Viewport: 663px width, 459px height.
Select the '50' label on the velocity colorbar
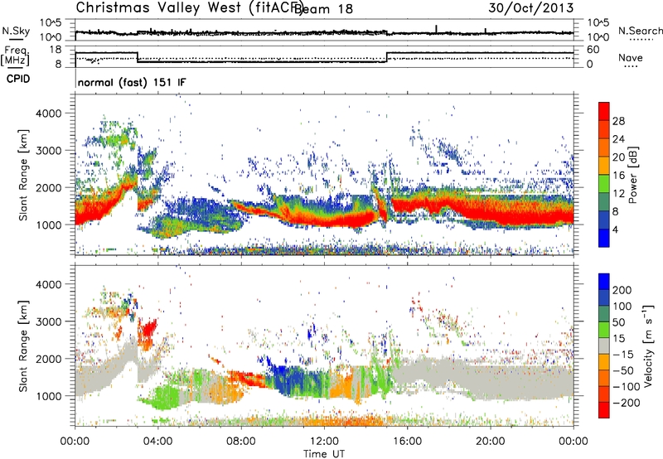pos(618,322)
